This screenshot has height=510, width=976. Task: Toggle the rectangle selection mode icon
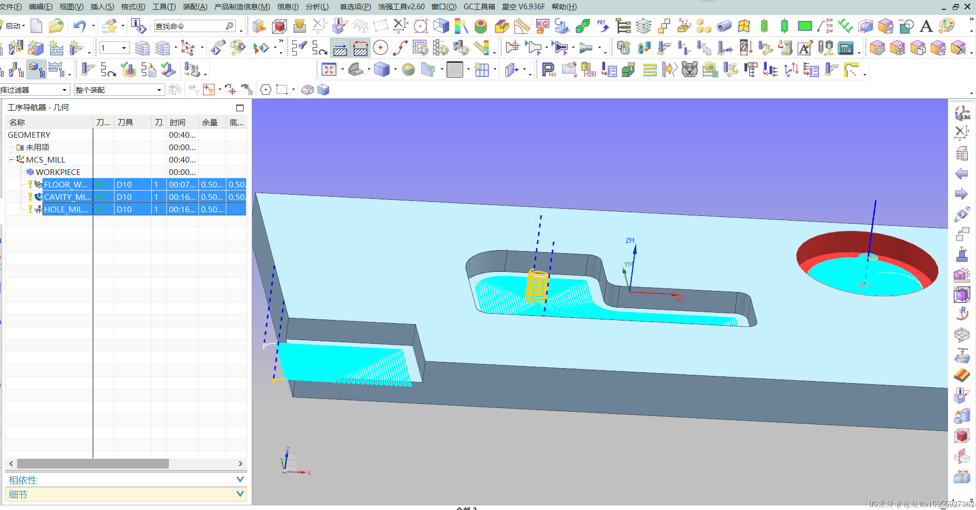pos(282,90)
